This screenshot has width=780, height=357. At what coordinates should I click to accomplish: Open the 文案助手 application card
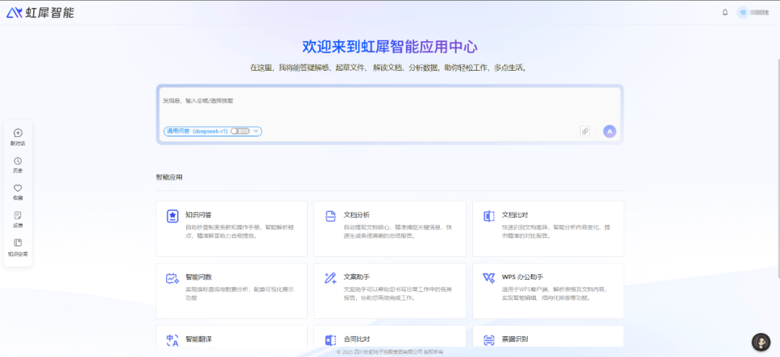click(x=389, y=290)
